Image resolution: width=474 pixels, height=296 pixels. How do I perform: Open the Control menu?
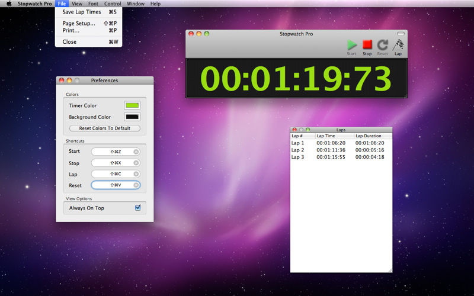coord(113,4)
